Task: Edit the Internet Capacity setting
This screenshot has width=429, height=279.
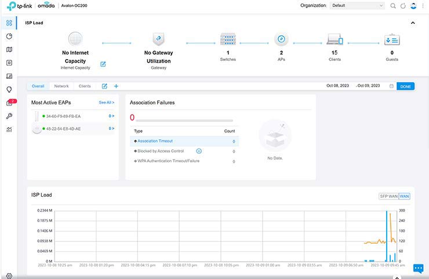Action: click(x=103, y=64)
